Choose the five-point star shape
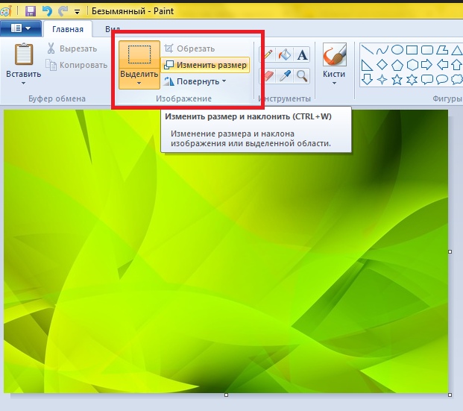 397,79
